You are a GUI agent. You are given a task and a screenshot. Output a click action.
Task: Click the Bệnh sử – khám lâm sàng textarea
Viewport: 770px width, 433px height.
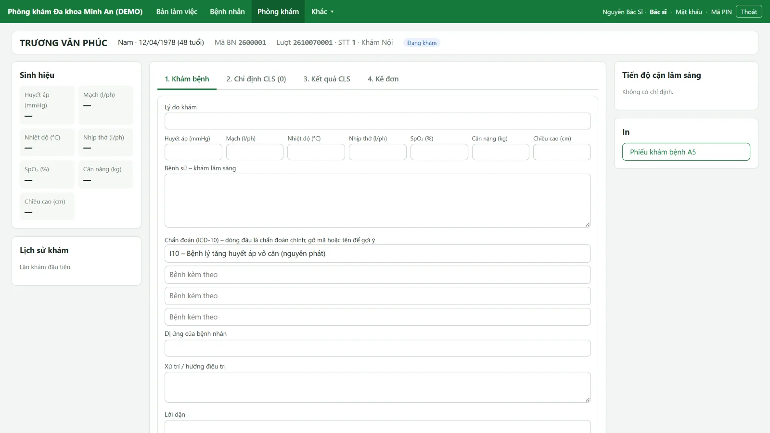(378, 201)
